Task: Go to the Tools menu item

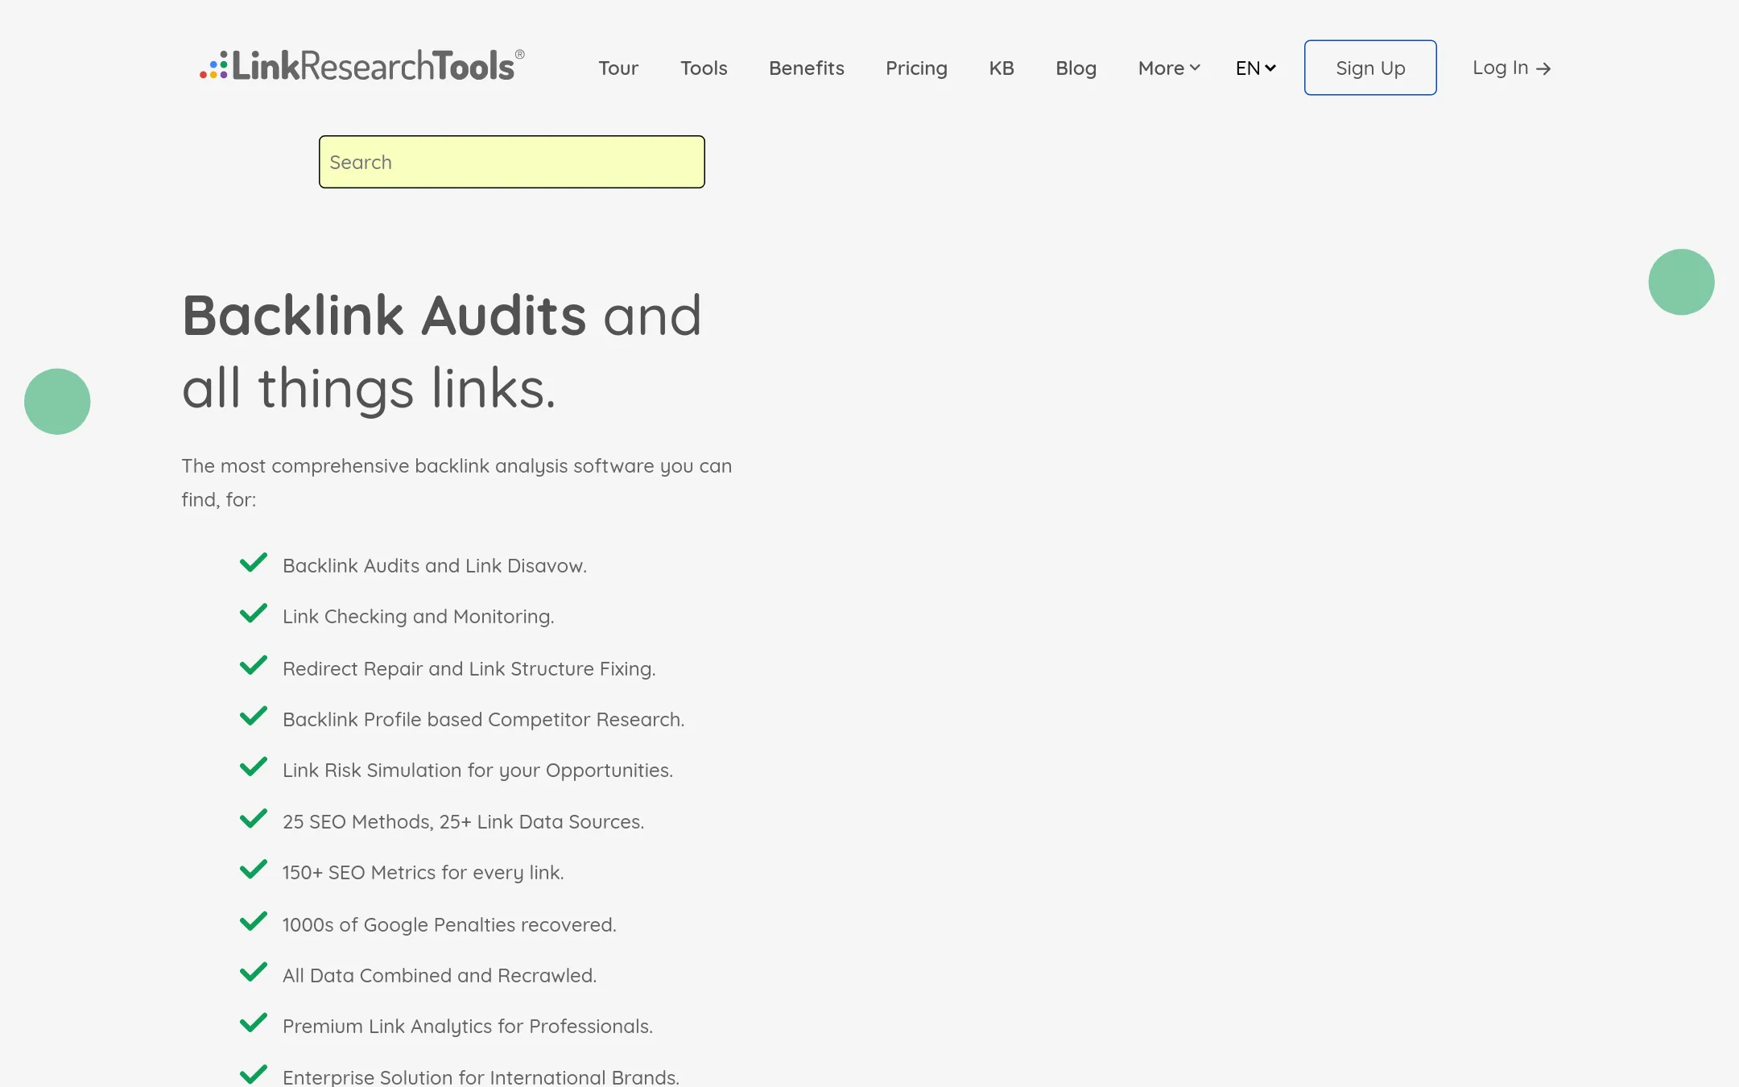Action: coord(704,68)
